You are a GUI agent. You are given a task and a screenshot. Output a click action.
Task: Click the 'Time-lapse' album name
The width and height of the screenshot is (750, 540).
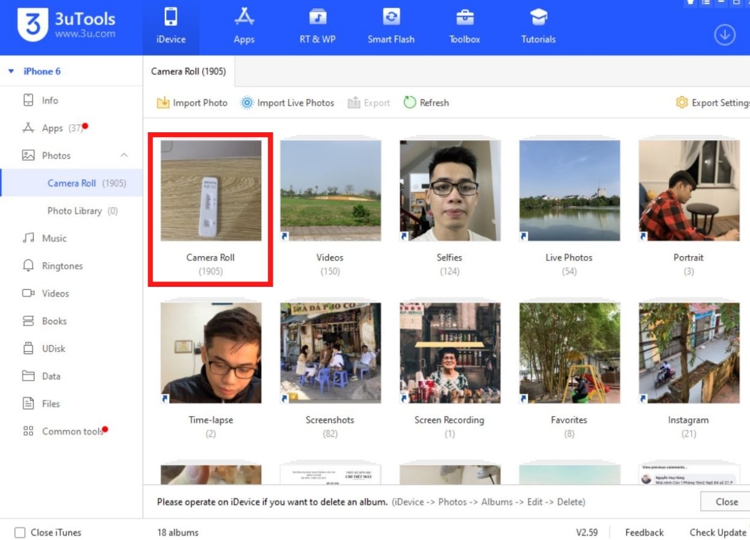click(x=211, y=420)
